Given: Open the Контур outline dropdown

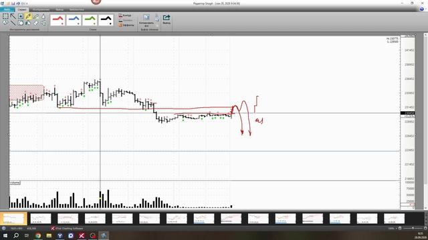Looking at the screenshot, I should coord(125,15).
